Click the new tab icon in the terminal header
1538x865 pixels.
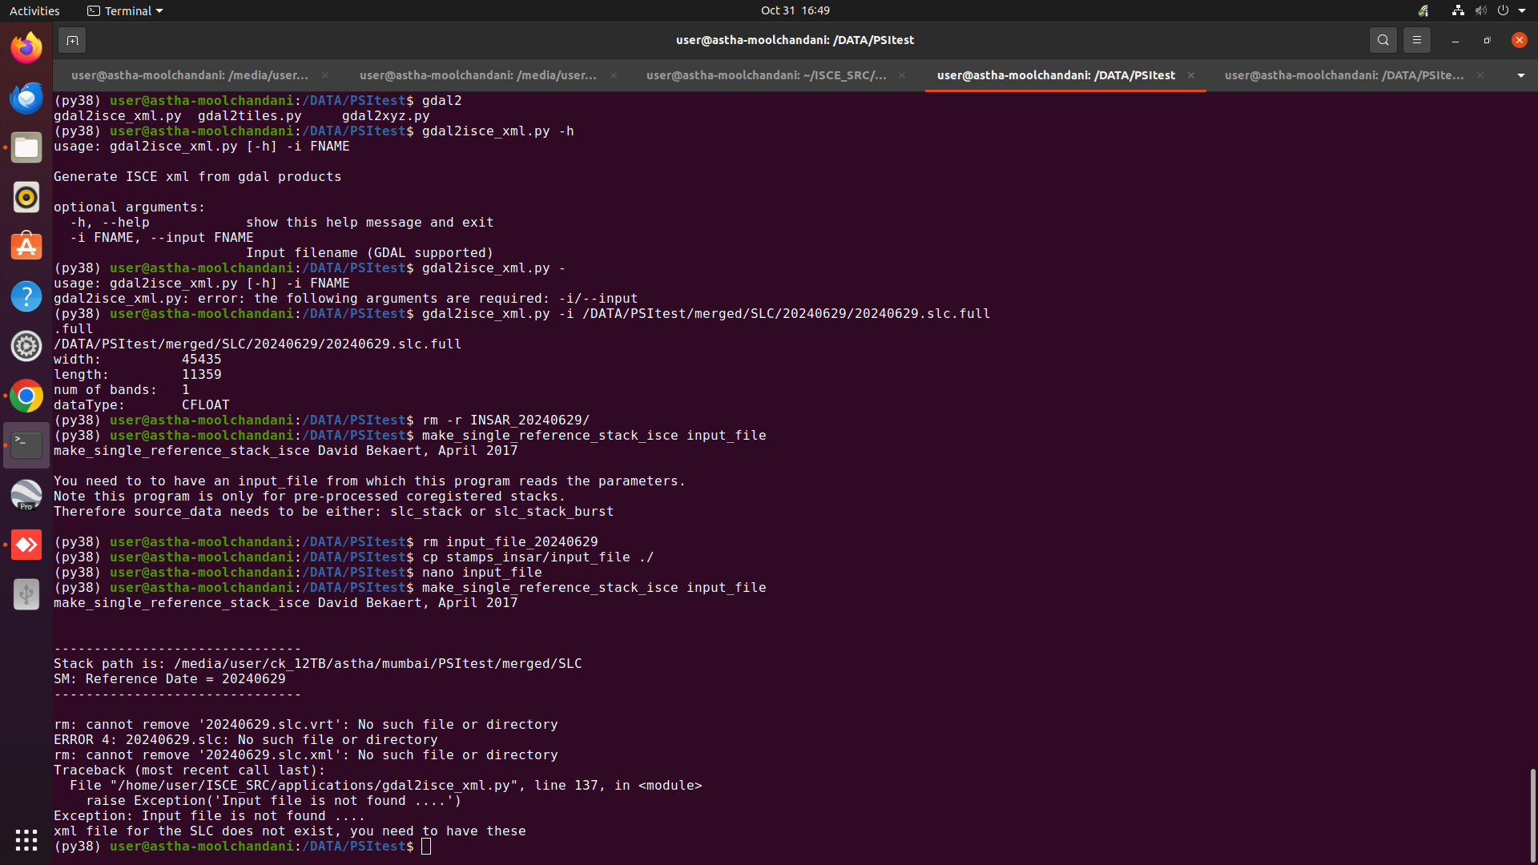[72, 40]
